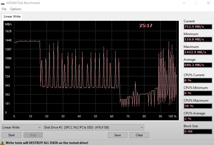Click the Block Size 8 MB field
Viewport: 214px width, 145px height.
point(198,131)
